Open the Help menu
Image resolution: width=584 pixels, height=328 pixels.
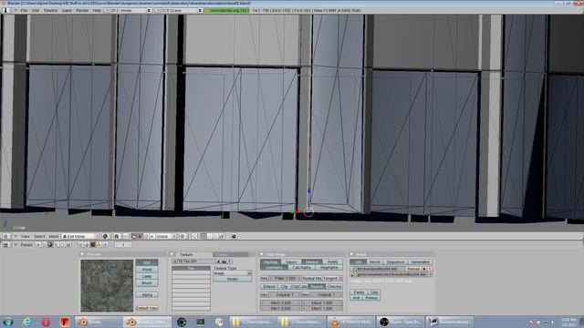pos(97,10)
